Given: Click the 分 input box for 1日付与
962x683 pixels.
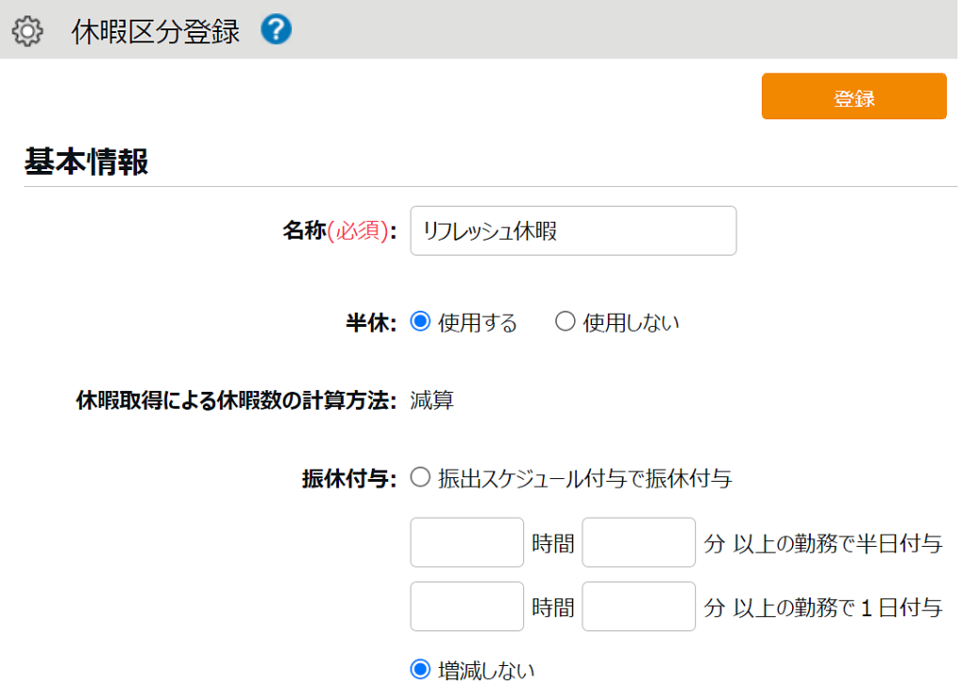Looking at the screenshot, I should (x=639, y=606).
